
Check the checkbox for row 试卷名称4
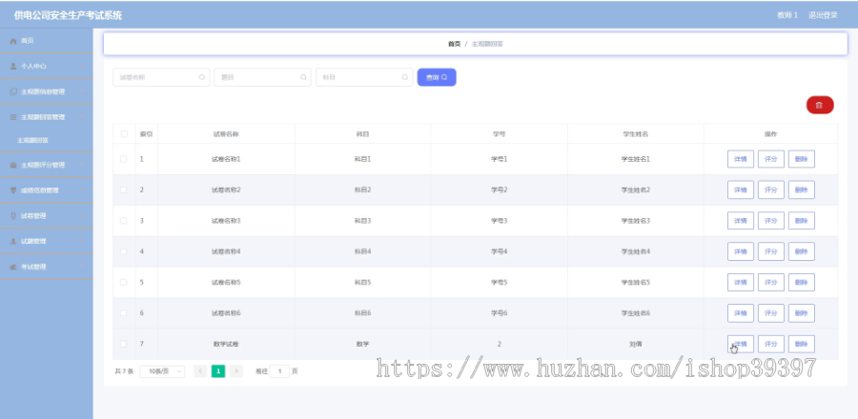[124, 251]
